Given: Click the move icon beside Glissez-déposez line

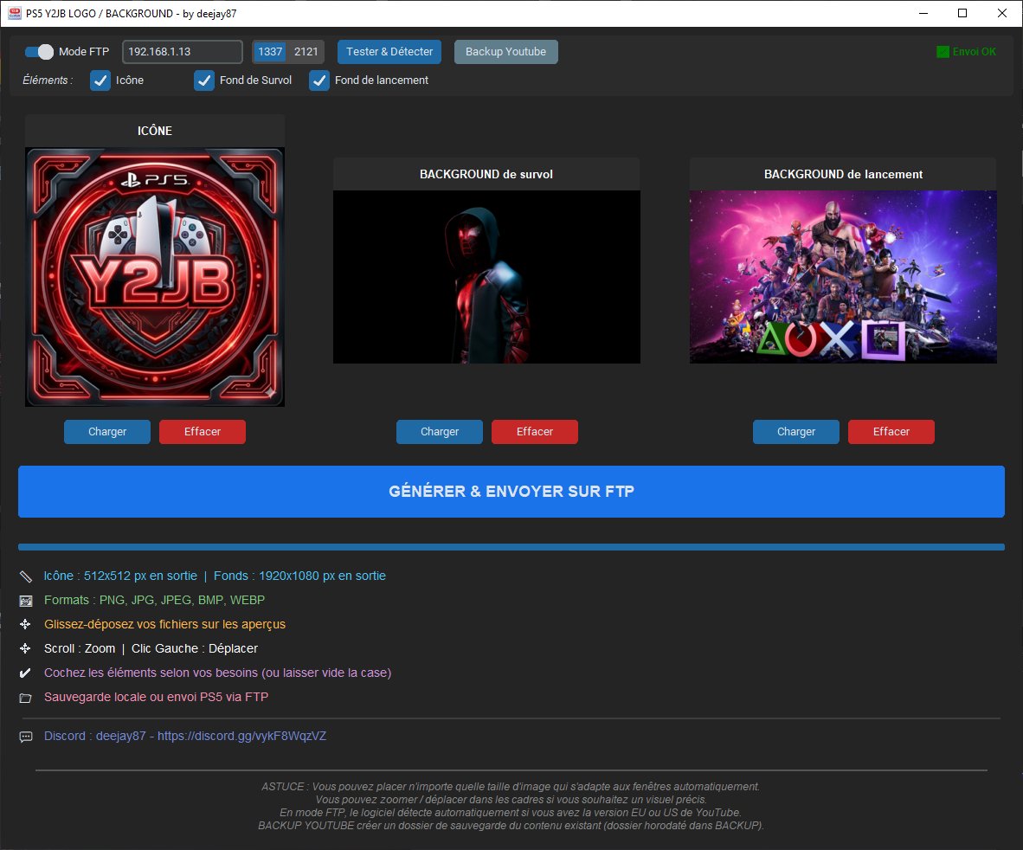Looking at the screenshot, I should [x=25, y=624].
